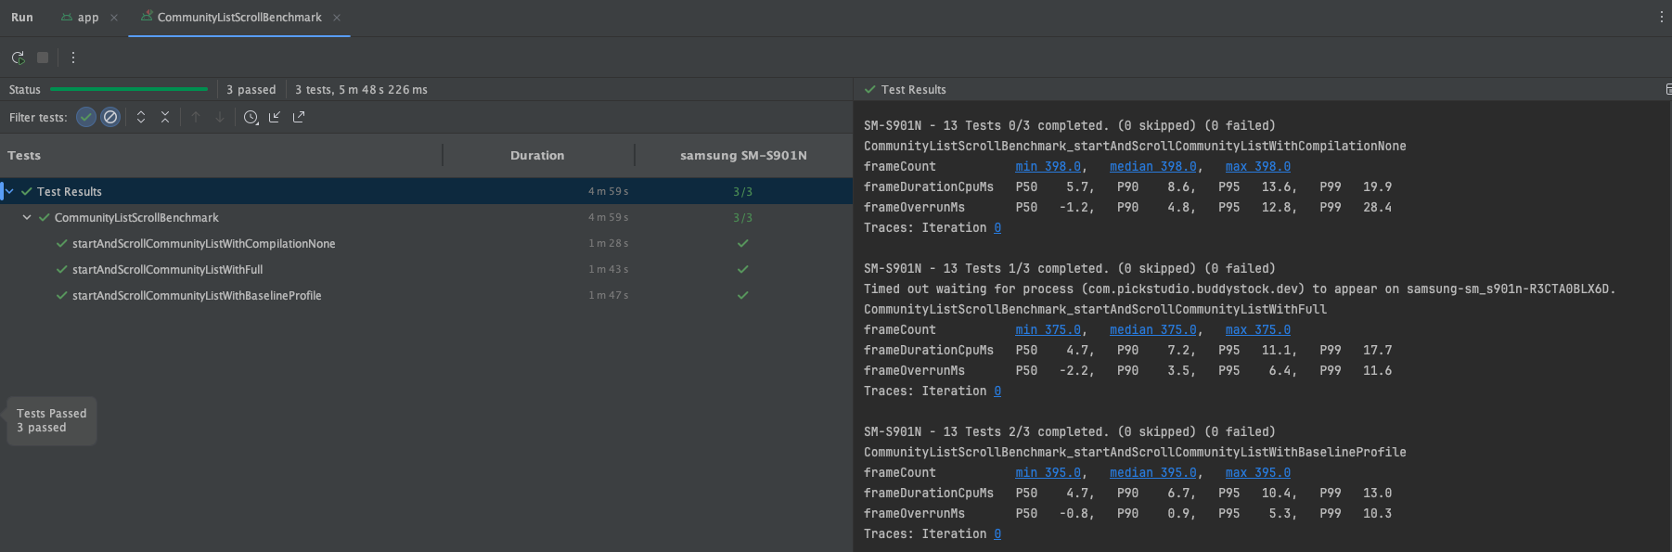Open the median 398.0 frameCount link

(x=1153, y=166)
